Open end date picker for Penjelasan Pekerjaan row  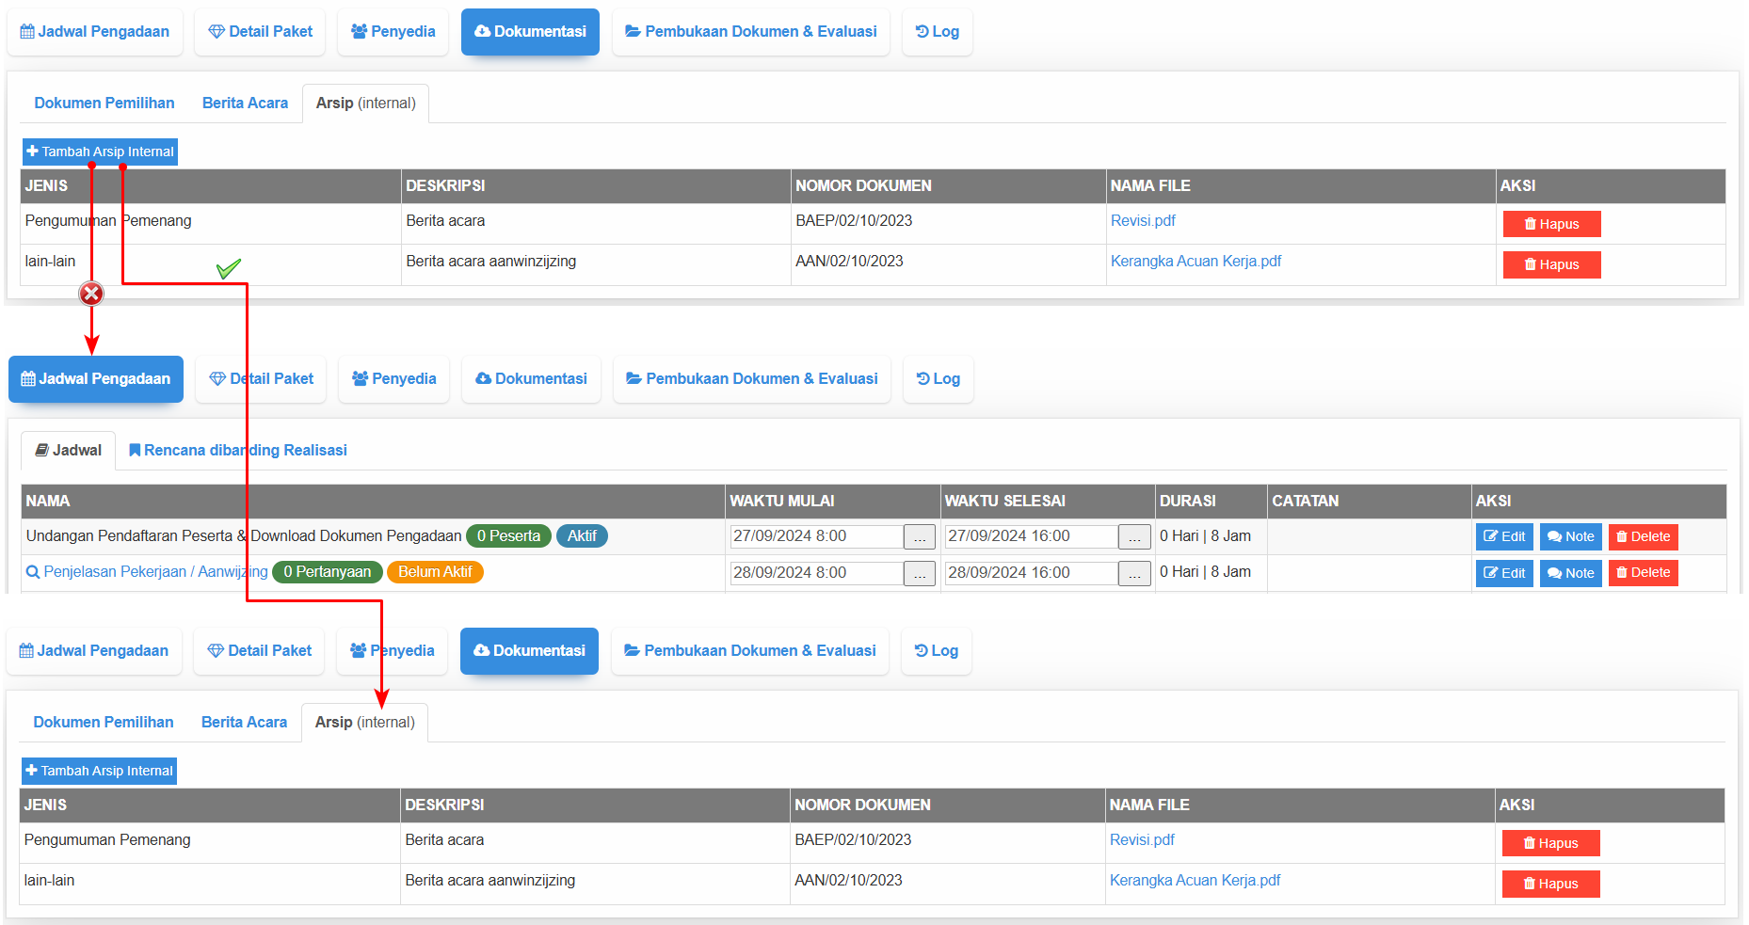(1133, 574)
